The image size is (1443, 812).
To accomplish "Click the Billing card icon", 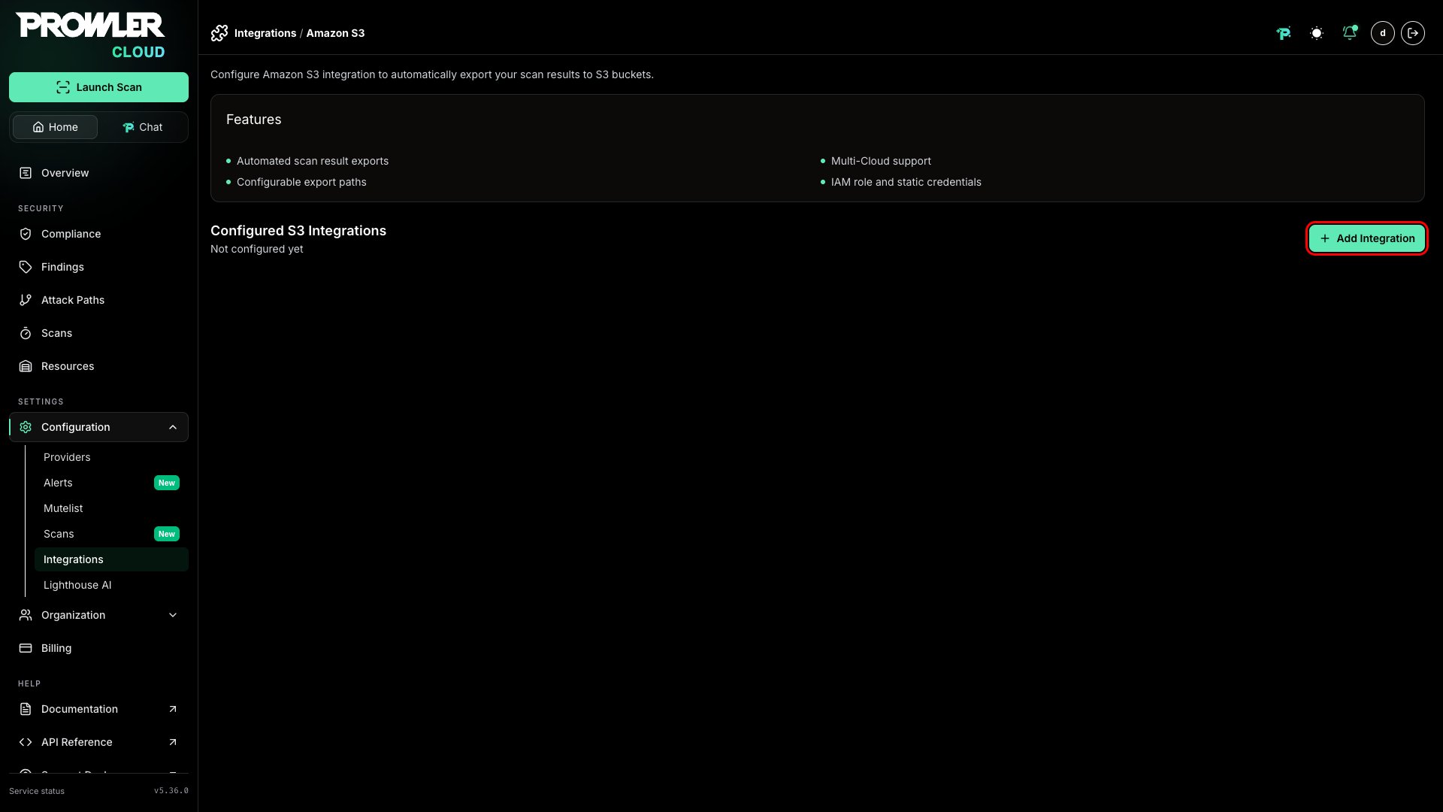I will pos(26,648).
